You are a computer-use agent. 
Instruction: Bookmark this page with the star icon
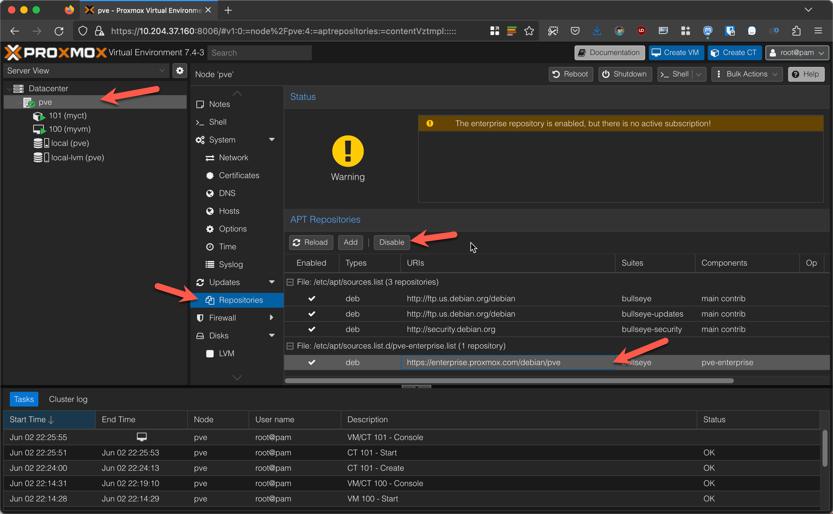pos(529,31)
